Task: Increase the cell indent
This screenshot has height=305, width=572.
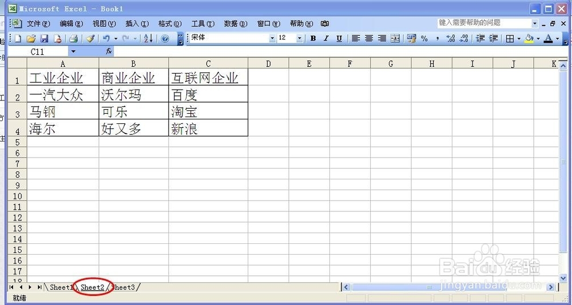Action: 494,38
